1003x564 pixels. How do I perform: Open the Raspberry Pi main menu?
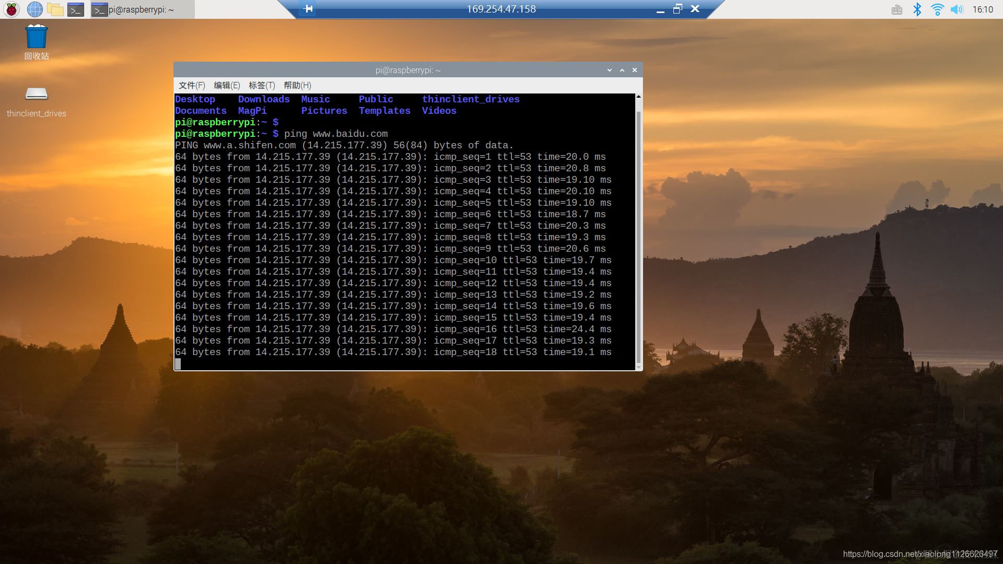(11, 9)
